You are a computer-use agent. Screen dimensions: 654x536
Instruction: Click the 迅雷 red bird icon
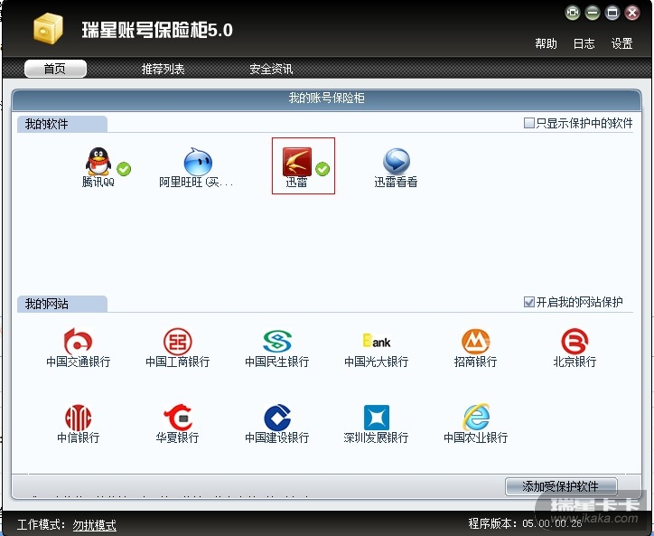click(x=296, y=161)
